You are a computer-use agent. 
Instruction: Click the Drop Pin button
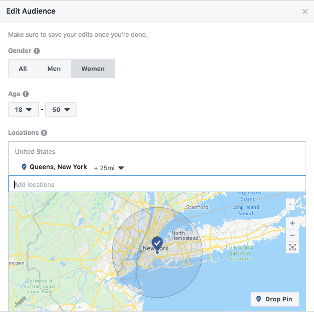coord(275,299)
